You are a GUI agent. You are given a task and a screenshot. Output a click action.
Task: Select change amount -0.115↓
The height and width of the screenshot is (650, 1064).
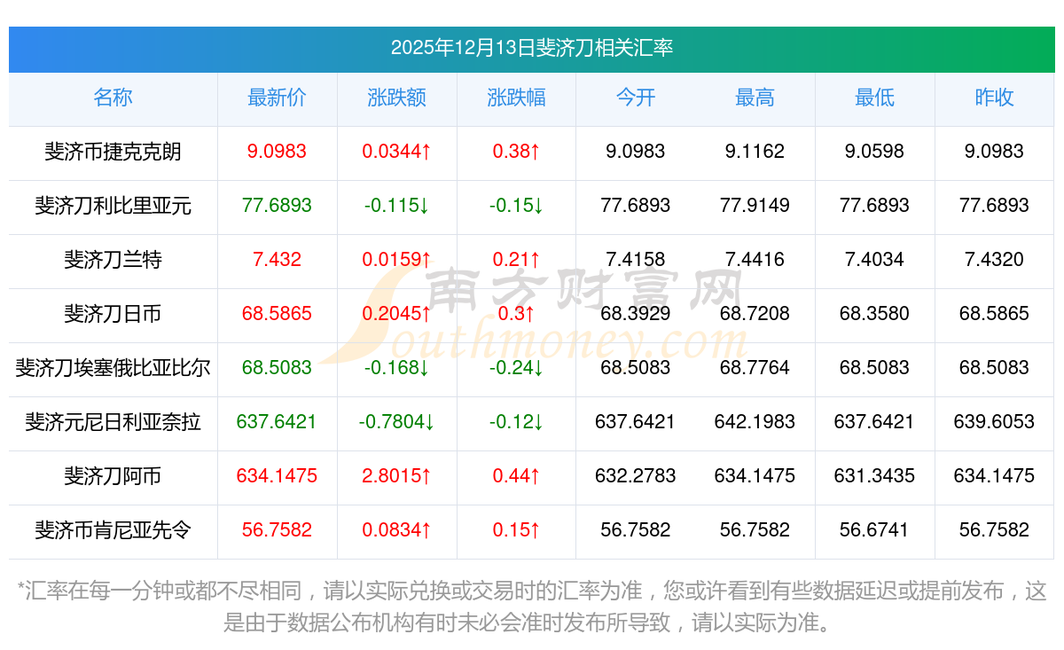396,206
